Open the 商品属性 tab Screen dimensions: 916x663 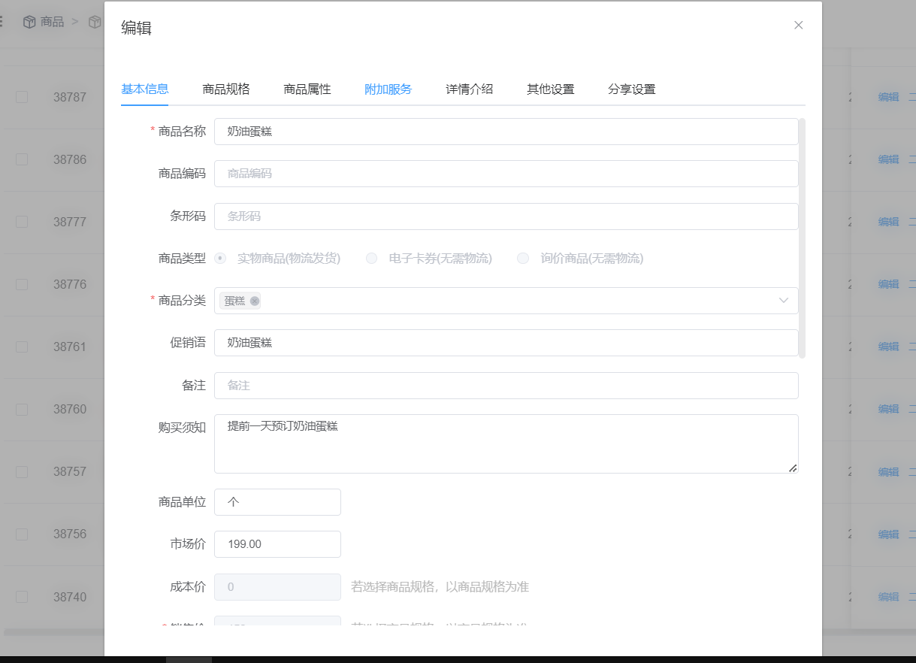click(307, 89)
